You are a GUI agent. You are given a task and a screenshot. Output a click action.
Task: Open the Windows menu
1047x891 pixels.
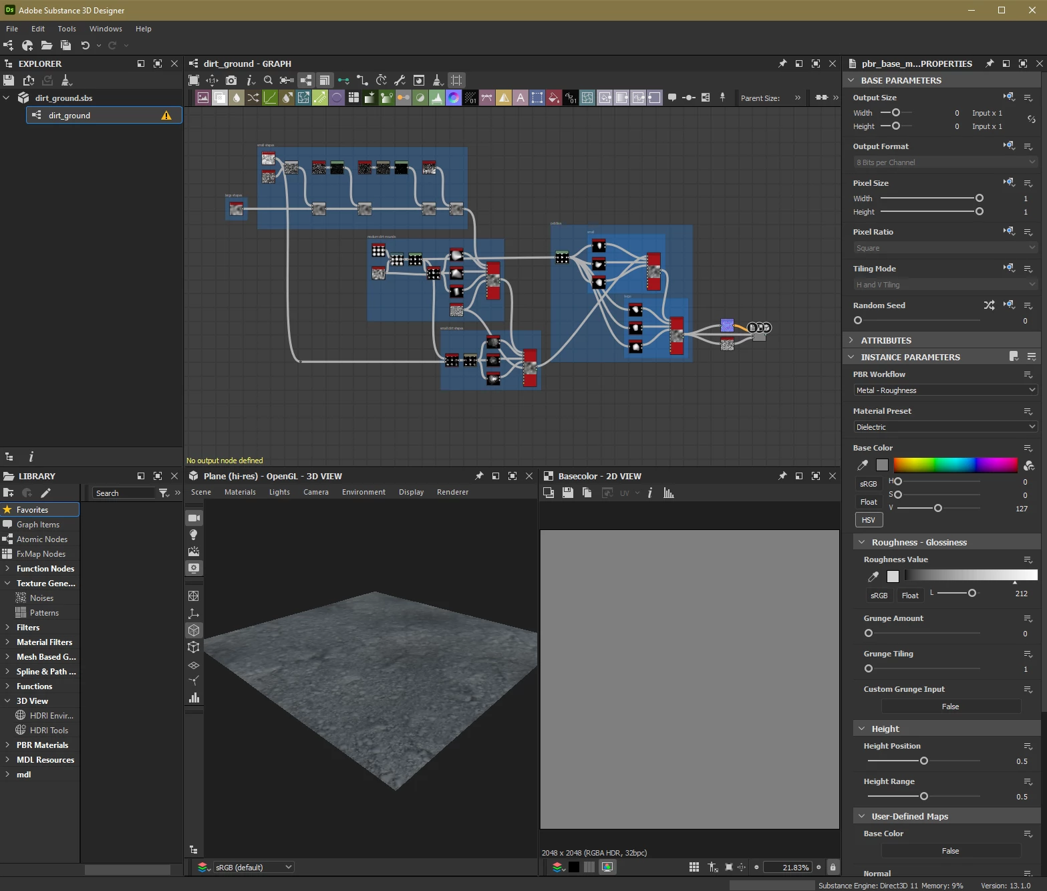click(106, 29)
